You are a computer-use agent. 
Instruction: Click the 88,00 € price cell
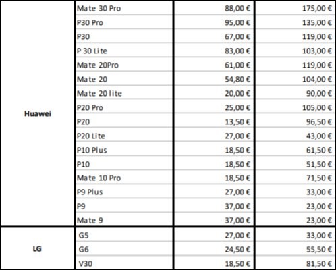coord(214,8)
